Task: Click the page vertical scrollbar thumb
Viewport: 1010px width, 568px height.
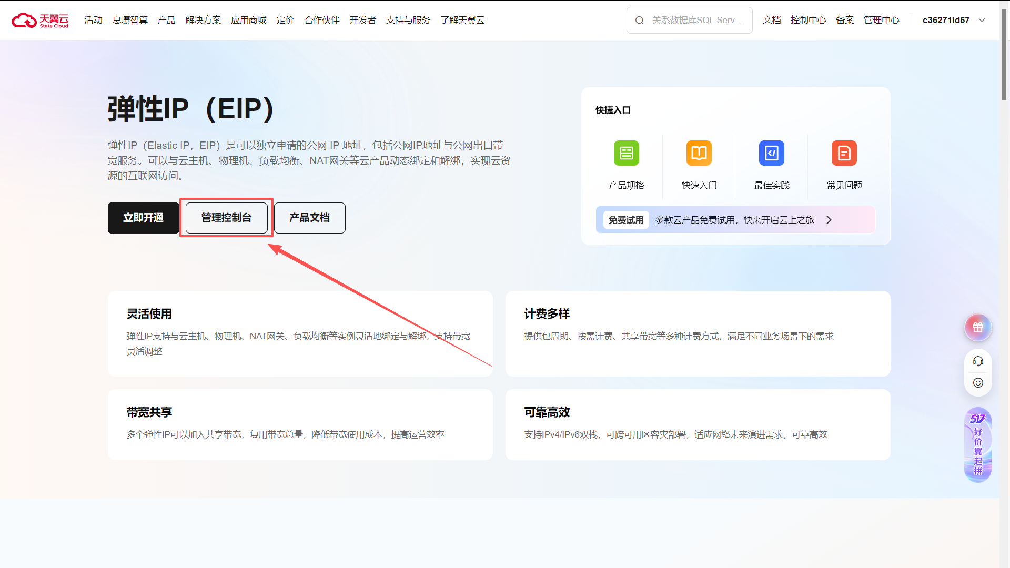Action: (x=1004, y=55)
